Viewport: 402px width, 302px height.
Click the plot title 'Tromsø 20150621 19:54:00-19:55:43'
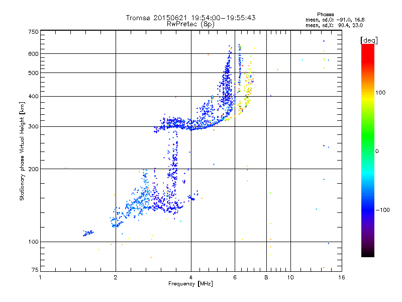point(190,18)
